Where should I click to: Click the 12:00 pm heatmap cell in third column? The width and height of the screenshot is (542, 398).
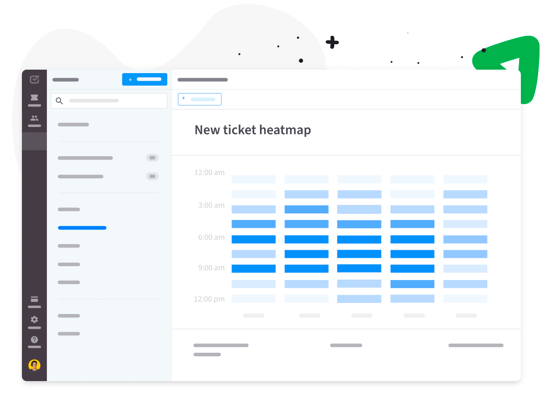click(x=359, y=299)
